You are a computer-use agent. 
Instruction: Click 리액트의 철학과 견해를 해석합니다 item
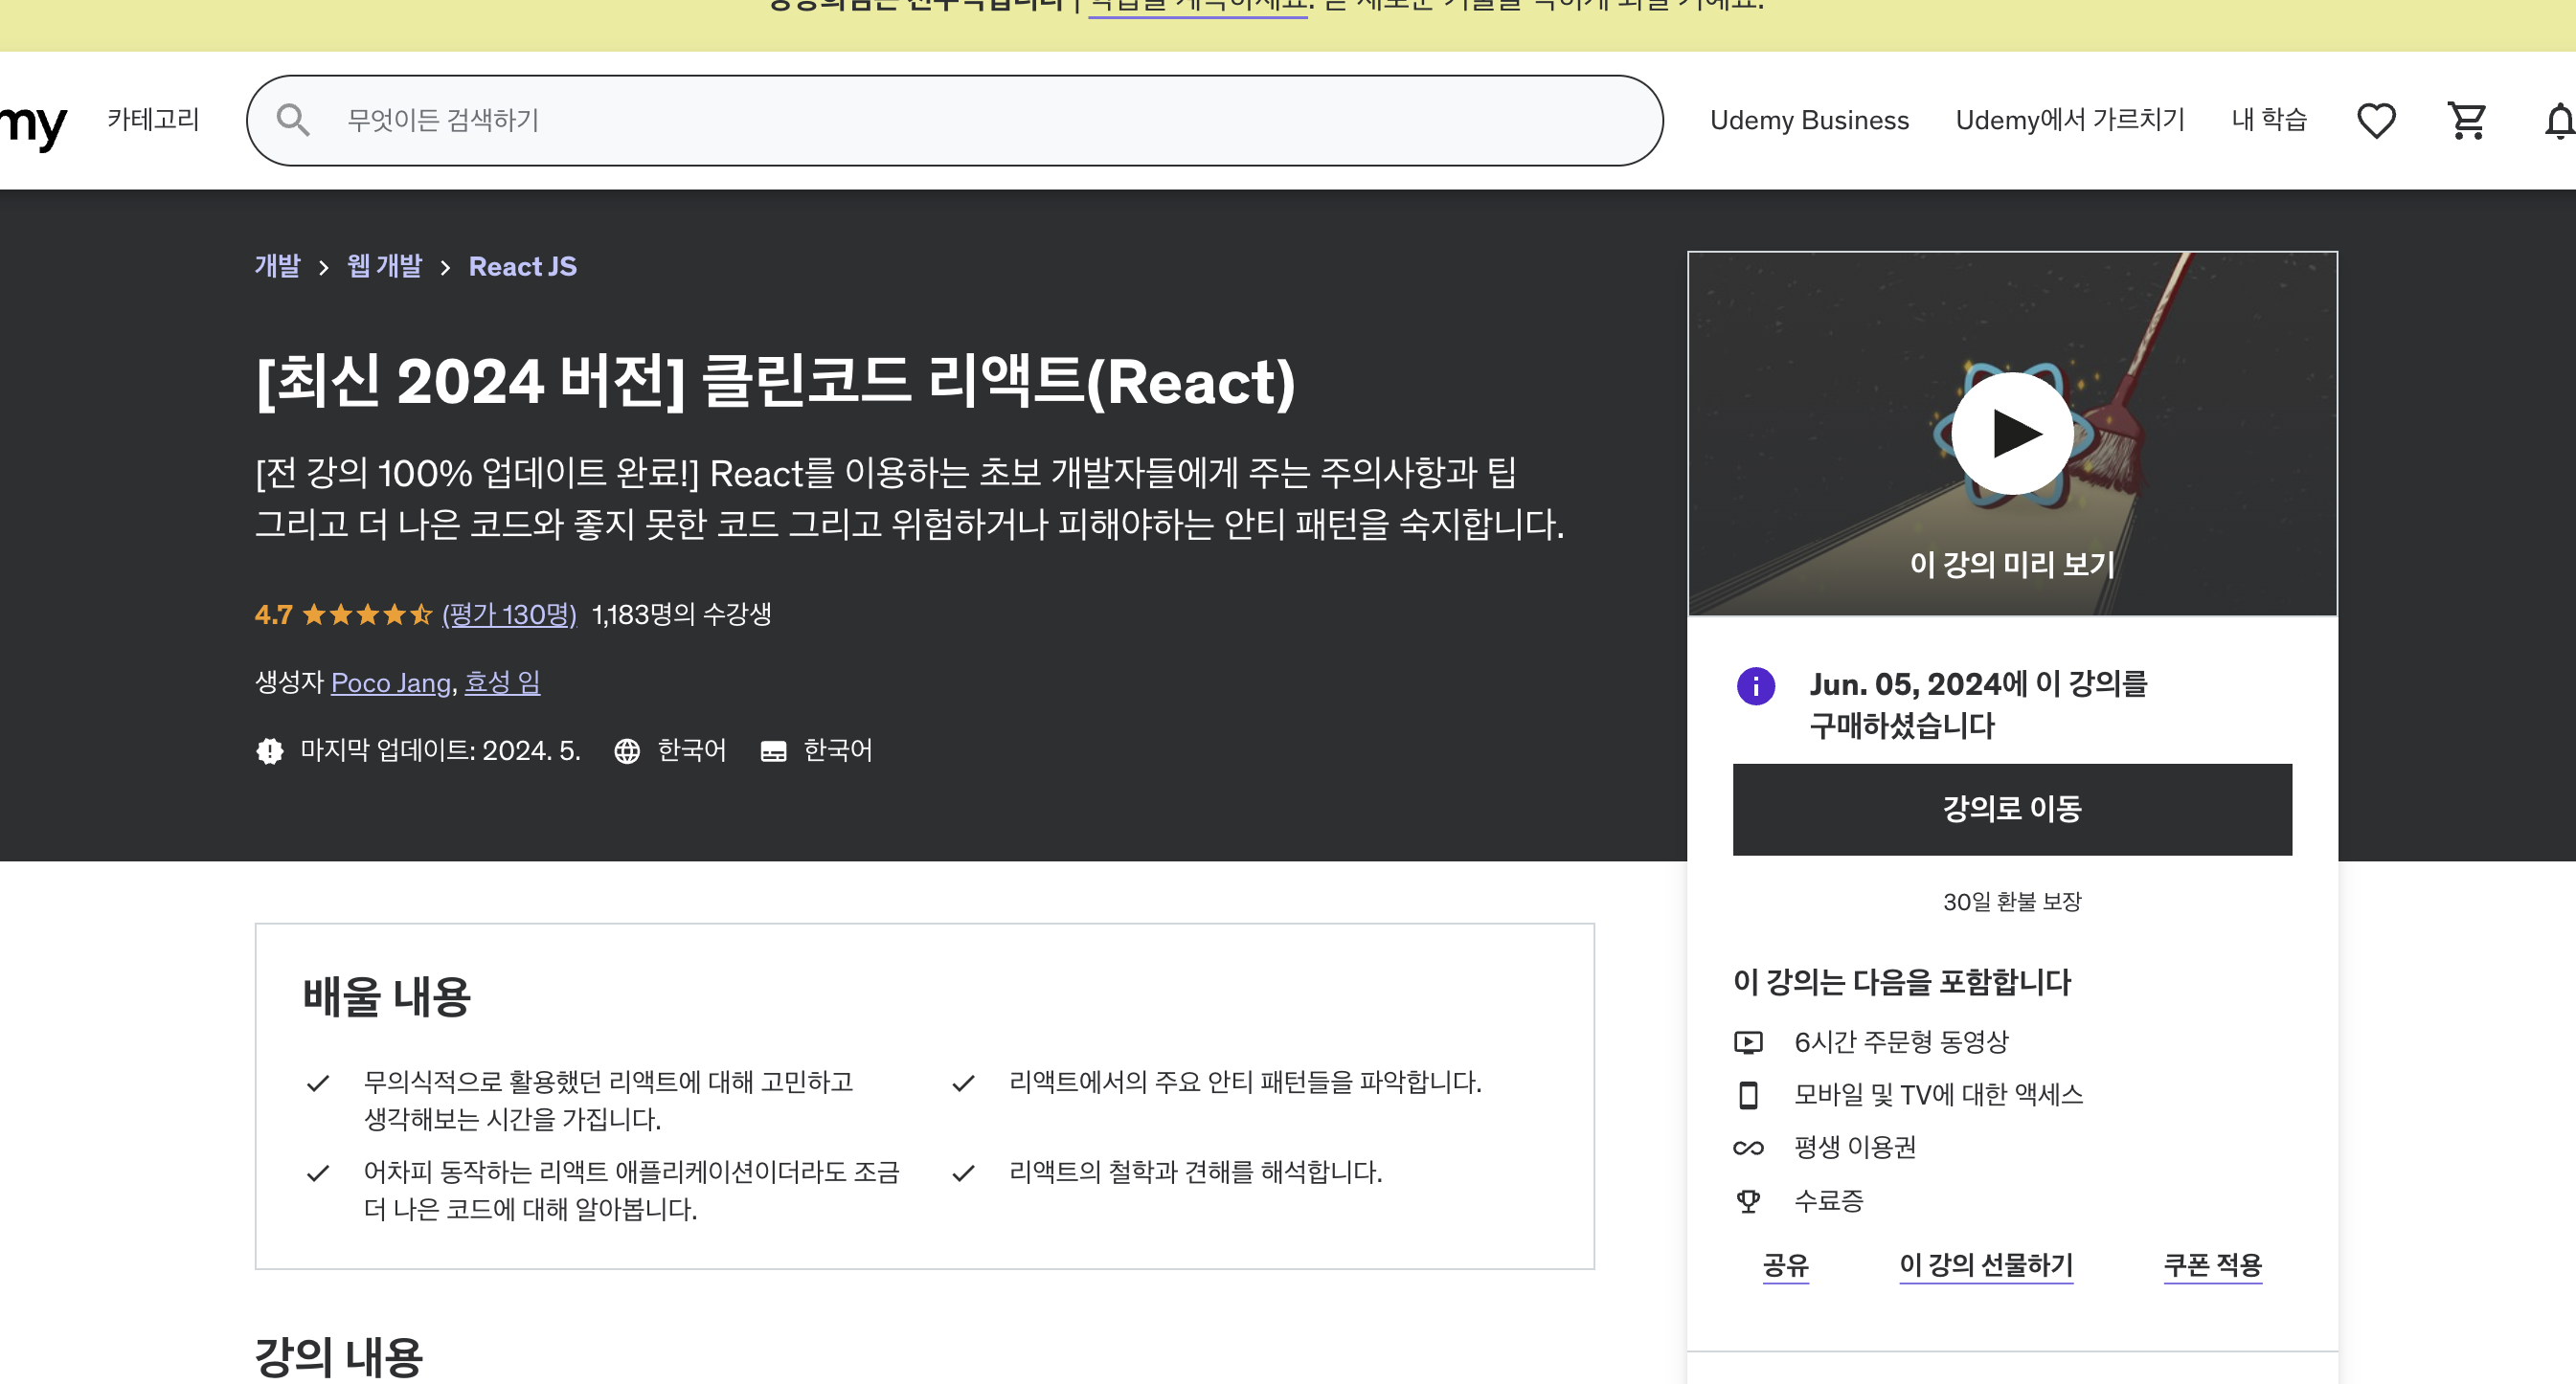(1196, 1172)
